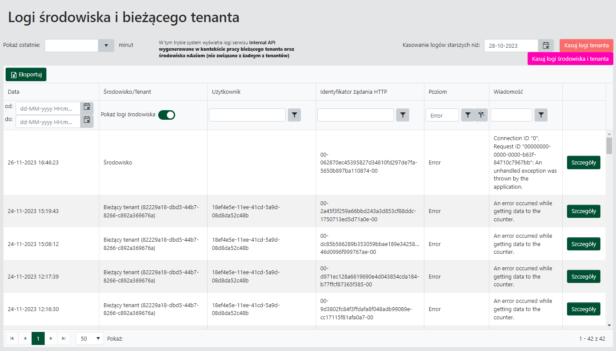Viewport: 616px width, 351px height.
Task: Open the 'Pokaż ostatnie' minutes dropdown
Action: click(106, 45)
